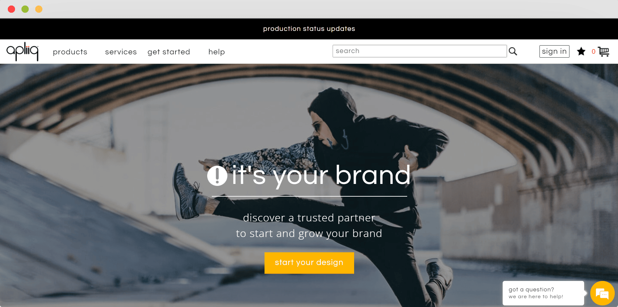
Task: Expand the get started menu
Action: [x=169, y=52]
